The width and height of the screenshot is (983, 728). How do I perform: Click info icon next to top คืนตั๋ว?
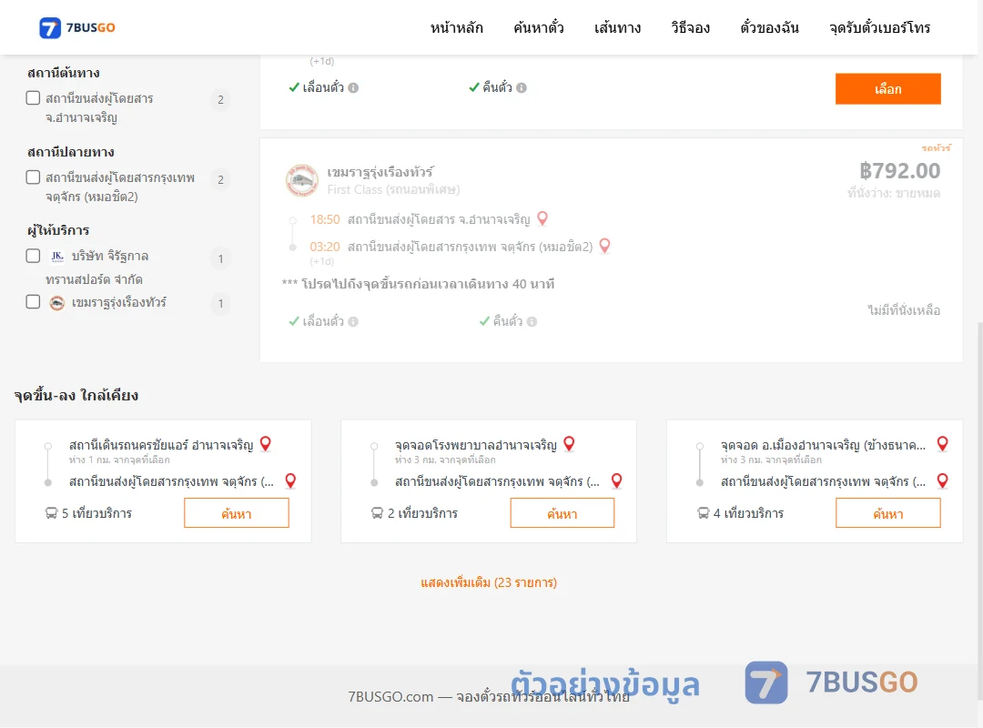point(522,87)
